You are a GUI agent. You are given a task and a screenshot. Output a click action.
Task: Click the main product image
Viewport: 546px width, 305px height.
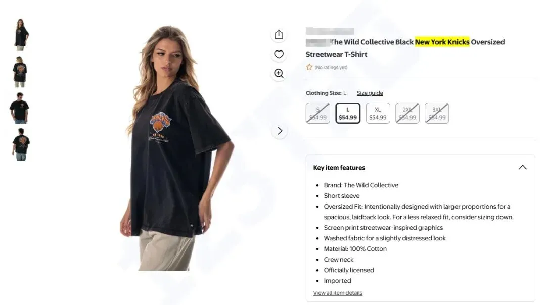tap(174, 148)
